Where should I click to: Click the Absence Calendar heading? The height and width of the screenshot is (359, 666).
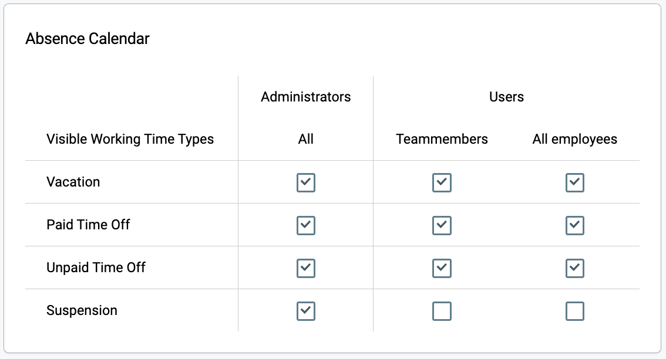tap(88, 39)
